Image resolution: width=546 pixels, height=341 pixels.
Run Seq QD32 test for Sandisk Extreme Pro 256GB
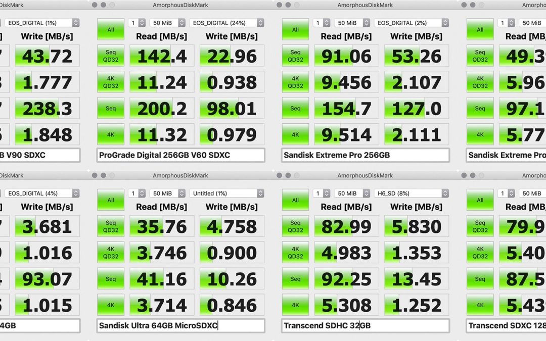pos(295,56)
